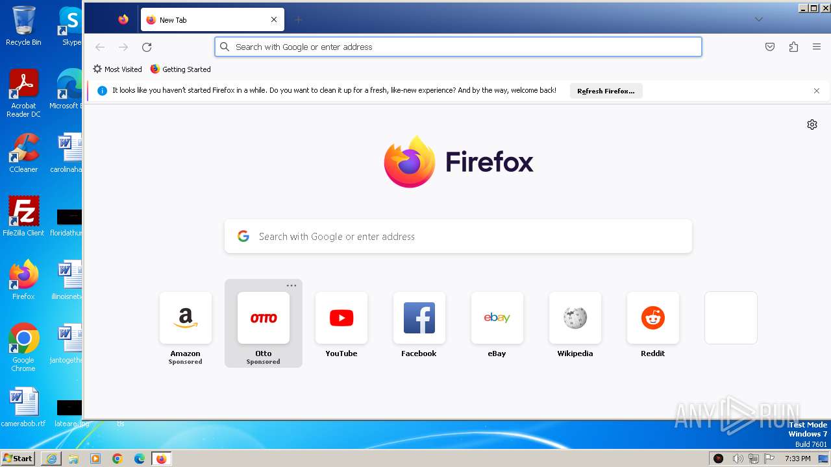Click Refresh Firefox button

606,91
